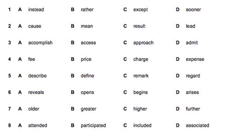Viewport: 234px width, 136px height.
Task: Select "reveals" for question 6
Action: point(36,92)
